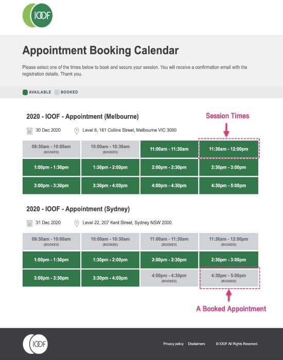This screenshot has width=283, height=360.
Task: Select Melbourne 3:00pm - 3:30pm slot
Action: coord(51,186)
